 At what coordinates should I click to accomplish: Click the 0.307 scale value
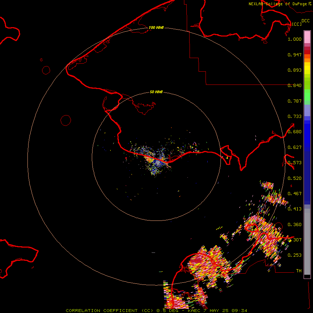pyautogui.click(x=295, y=240)
